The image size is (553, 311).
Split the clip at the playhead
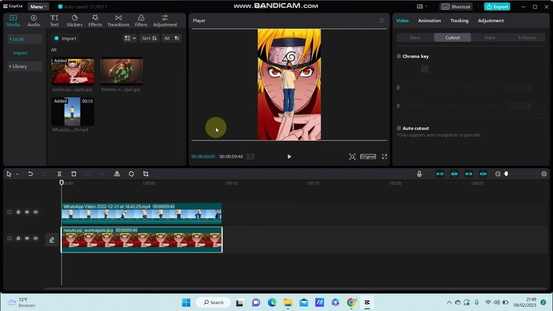pyautogui.click(x=59, y=174)
